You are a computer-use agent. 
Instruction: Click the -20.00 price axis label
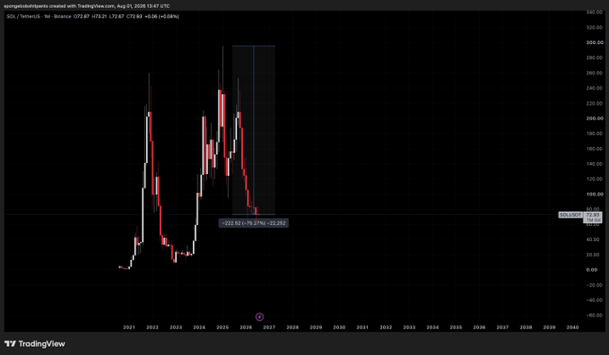[595, 285]
